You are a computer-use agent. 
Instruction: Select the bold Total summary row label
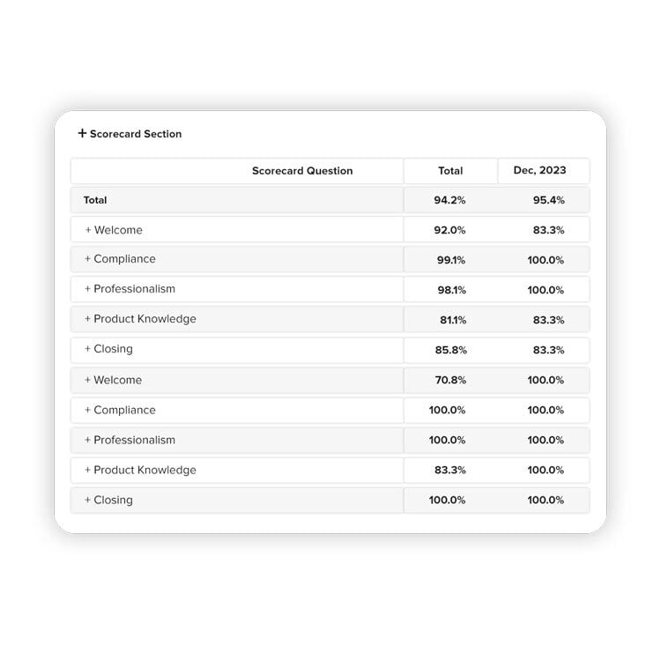[x=95, y=200]
